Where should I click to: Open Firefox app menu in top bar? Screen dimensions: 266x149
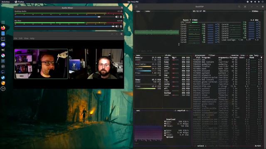(20, 2)
